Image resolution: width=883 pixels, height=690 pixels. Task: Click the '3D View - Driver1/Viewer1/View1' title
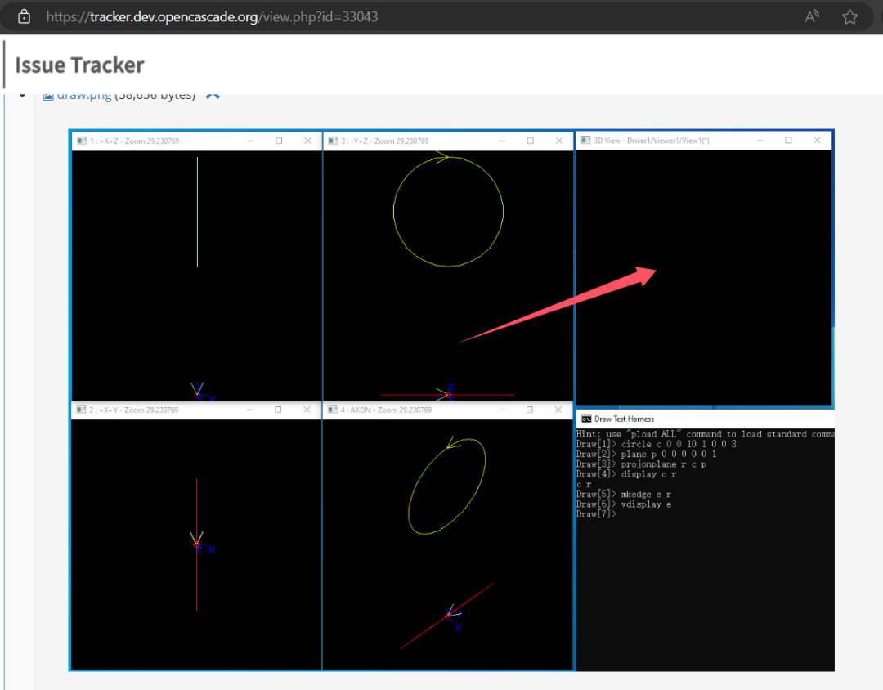coord(652,141)
